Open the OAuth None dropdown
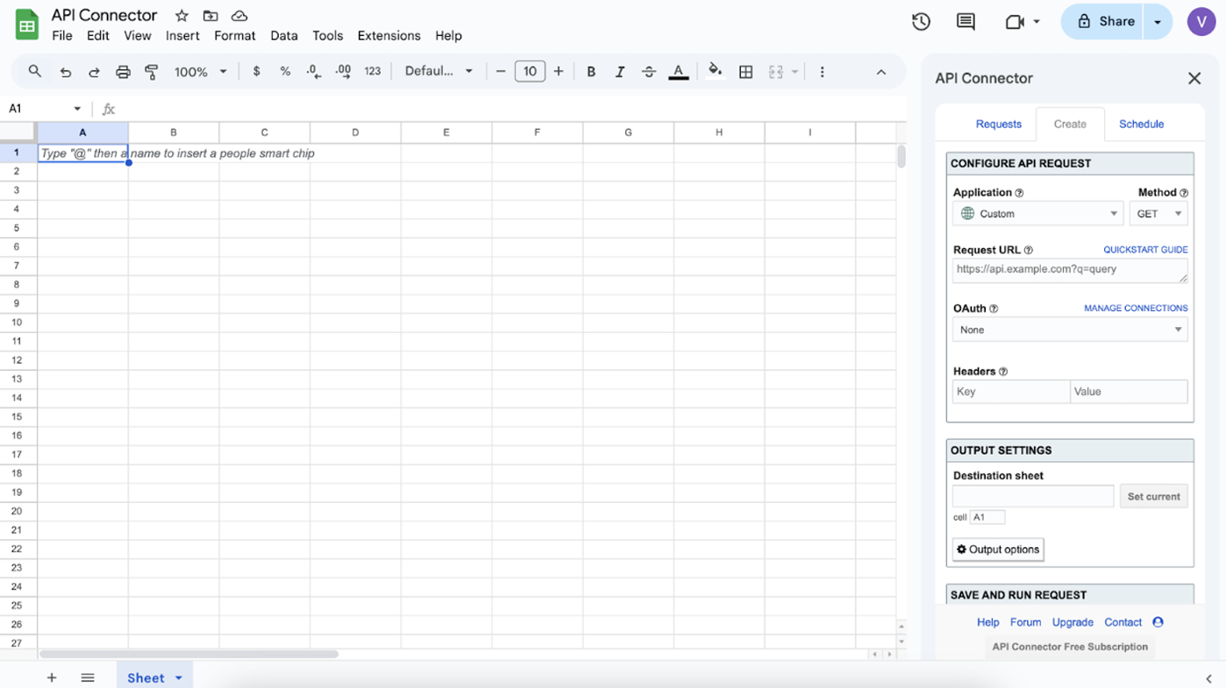This screenshot has width=1226, height=688. click(x=1070, y=330)
